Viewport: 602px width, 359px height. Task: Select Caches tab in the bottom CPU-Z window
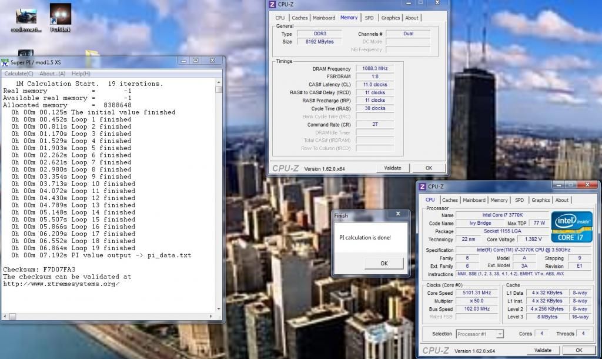point(450,200)
